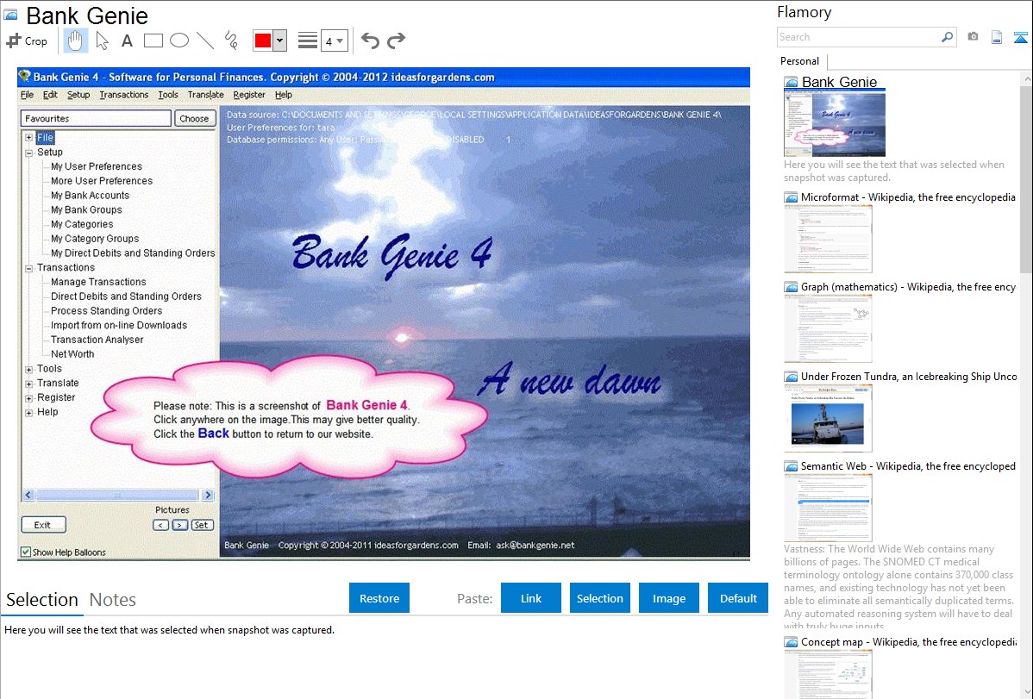Click the Default paste button
The width and height of the screenshot is (1033, 699).
click(738, 598)
